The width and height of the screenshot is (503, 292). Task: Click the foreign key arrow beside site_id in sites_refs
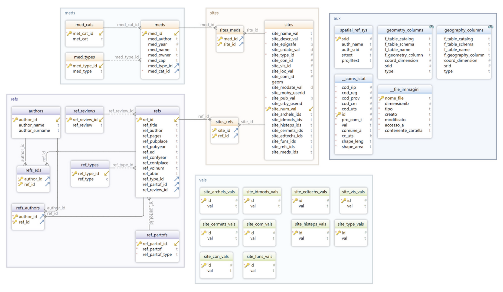(236, 130)
